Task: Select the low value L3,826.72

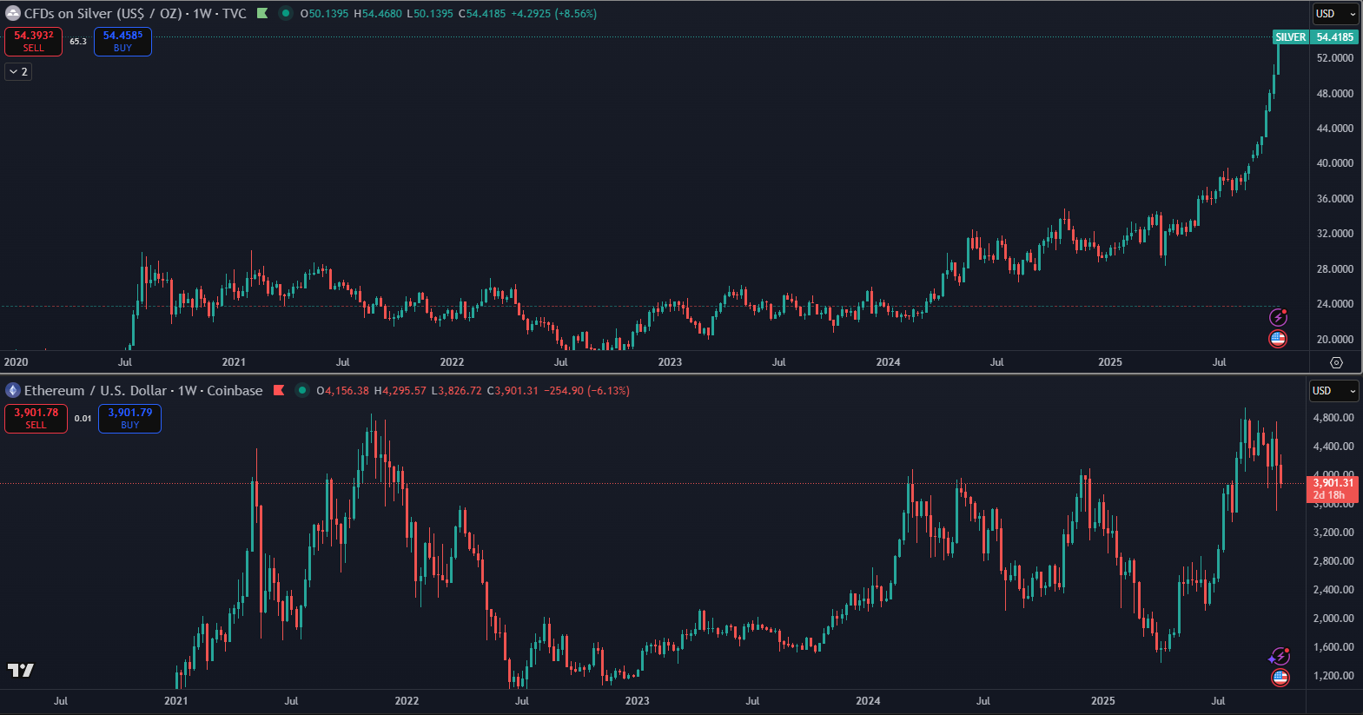Action: pyautogui.click(x=457, y=391)
